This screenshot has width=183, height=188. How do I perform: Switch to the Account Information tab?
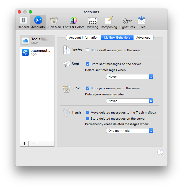83,37
